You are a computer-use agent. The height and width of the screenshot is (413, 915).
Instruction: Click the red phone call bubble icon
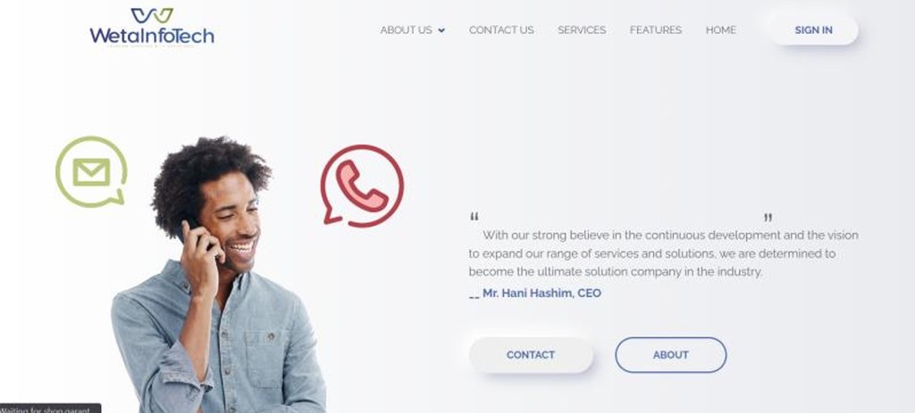(362, 186)
